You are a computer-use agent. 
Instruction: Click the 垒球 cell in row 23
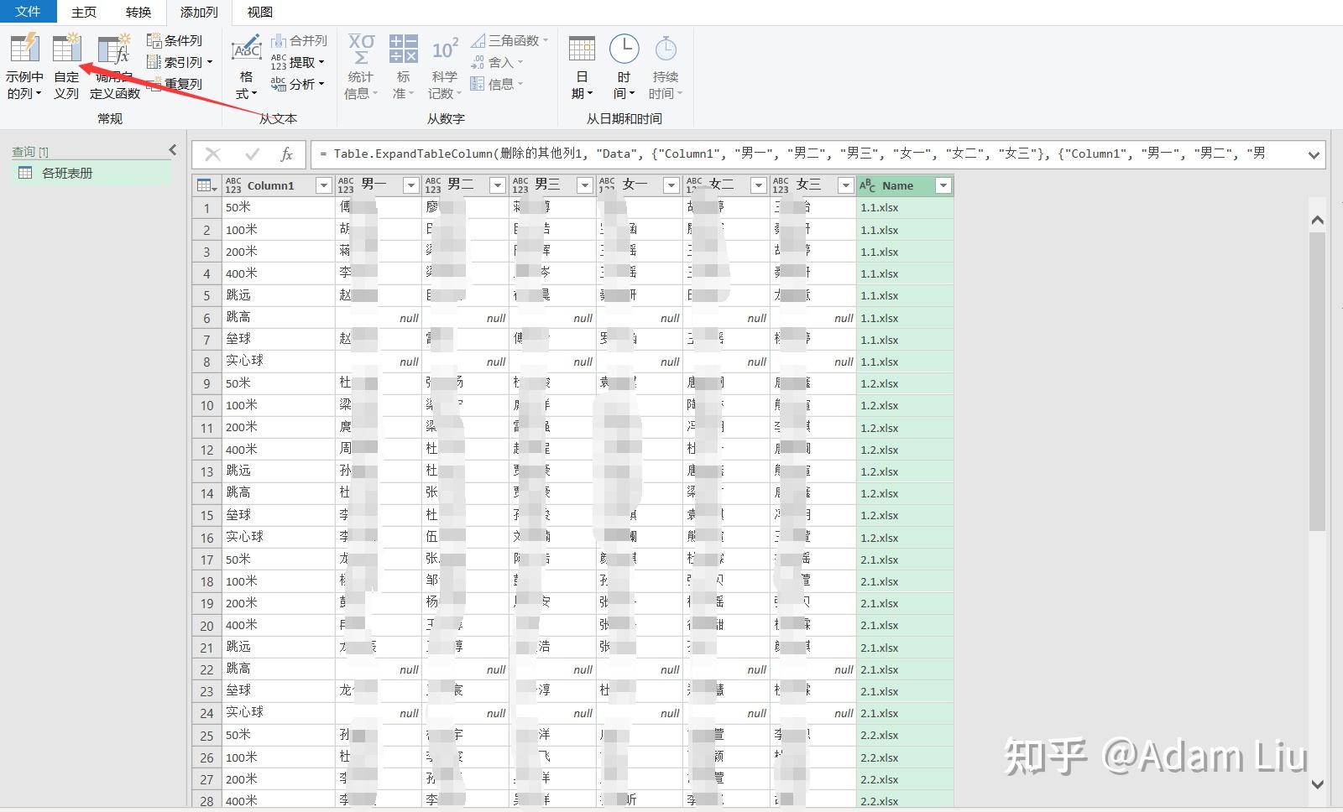(279, 691)
